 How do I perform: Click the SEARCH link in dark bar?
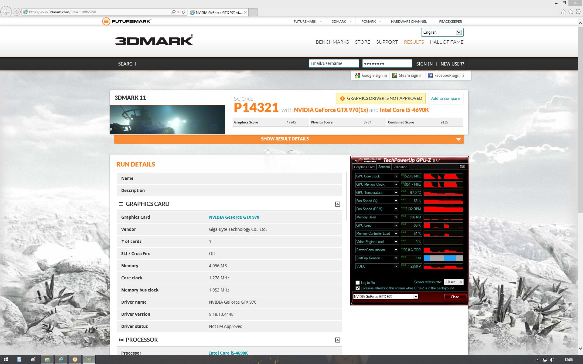[x=127, y=64]
